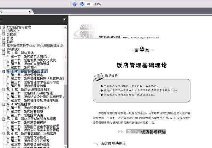The height and width of the screenshot is (148, 212).
Task: Close the document tab
Action: (x=30, y=12)
